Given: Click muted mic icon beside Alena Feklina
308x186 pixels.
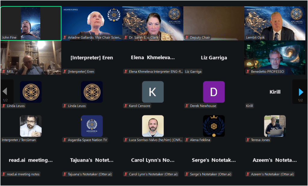Looking at the screenshot, I should click(x=187, y=140).
